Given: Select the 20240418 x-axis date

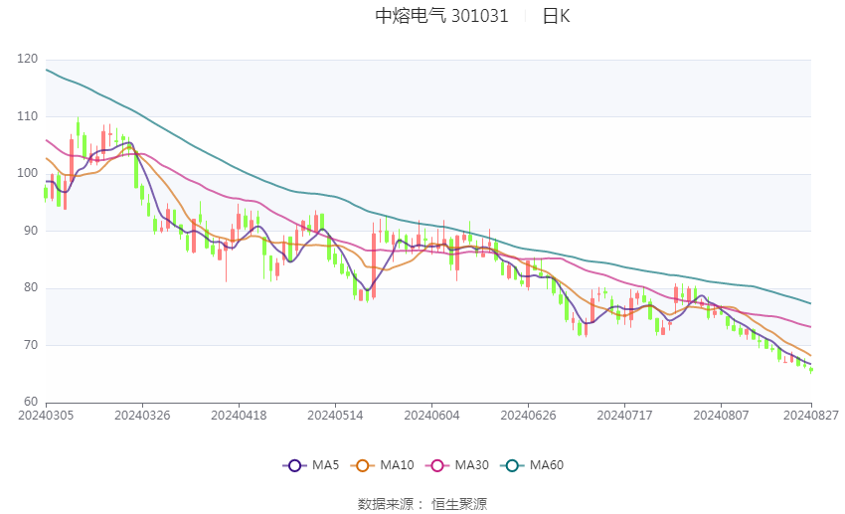Looking at the screenshot, I should [239, 416].
